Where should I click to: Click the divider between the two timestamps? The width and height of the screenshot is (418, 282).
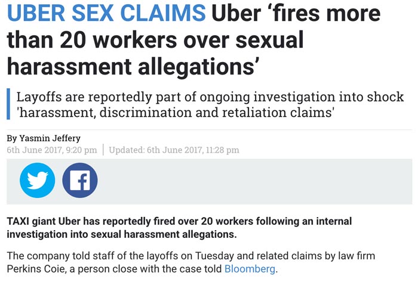[x=103, y=150]
